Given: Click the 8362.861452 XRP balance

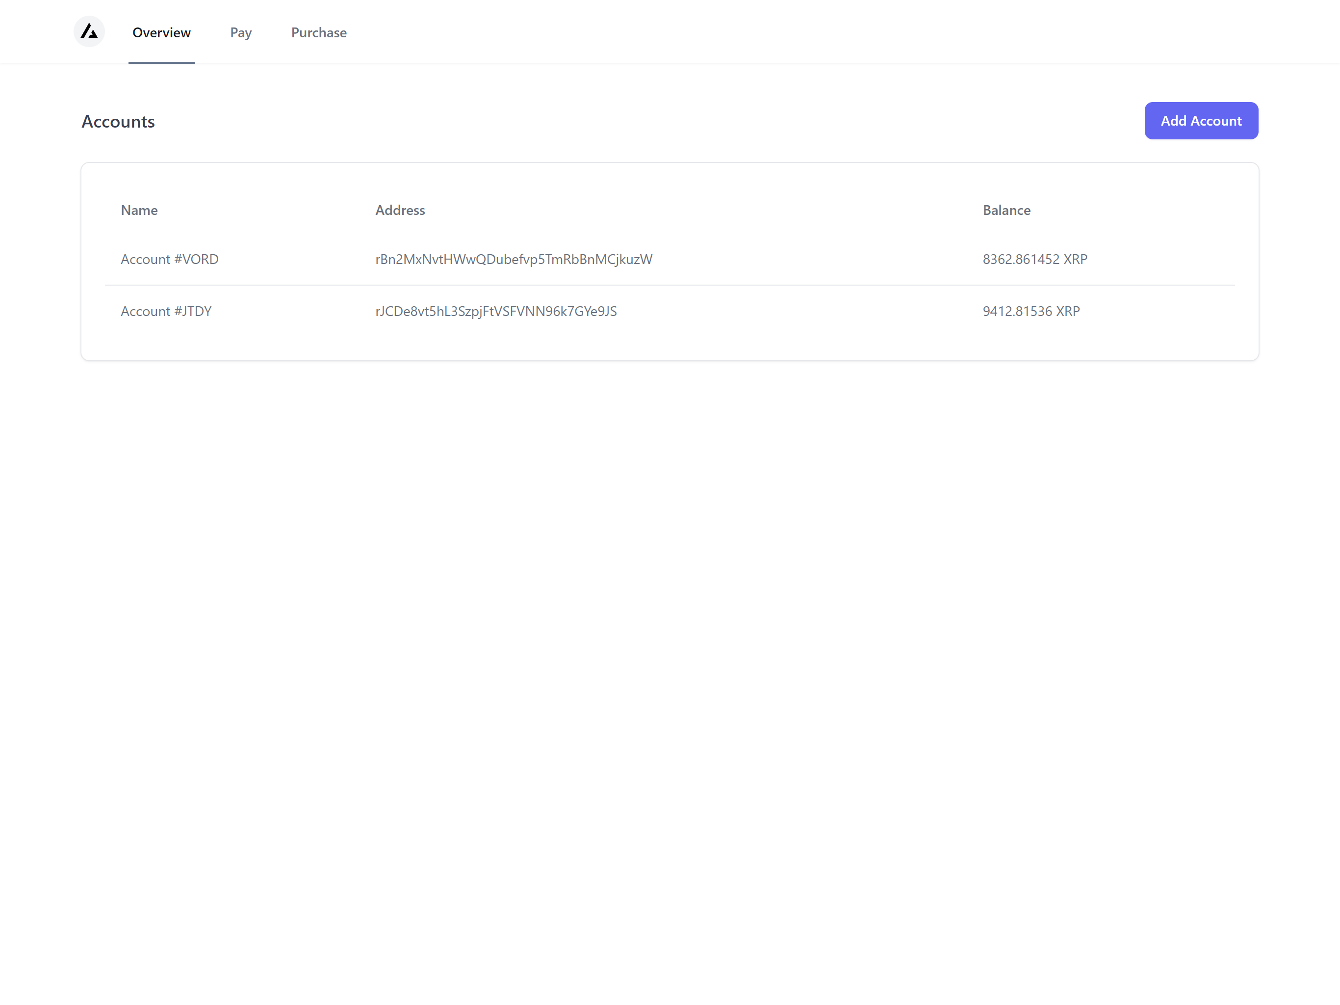Looking at the screenshot, I should point(1035,260).
